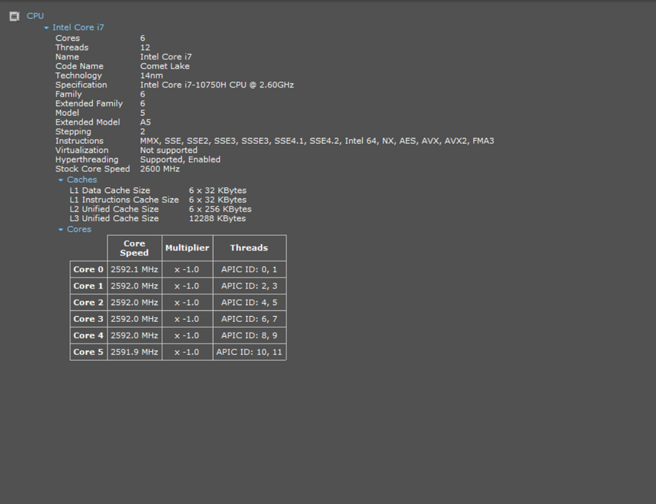Collapse the Cores section arrow
Screen dimensions: 656x504
click(x=61, y=230)
